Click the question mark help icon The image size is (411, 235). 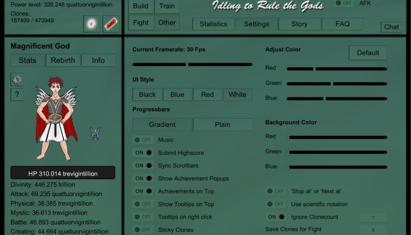coord(17,95)
